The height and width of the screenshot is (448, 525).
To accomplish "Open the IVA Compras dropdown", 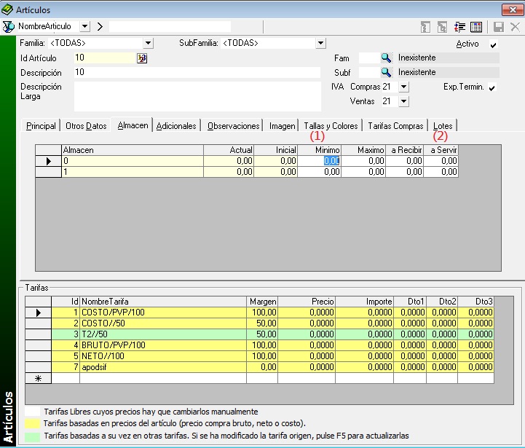I will (x=404, y=87).
